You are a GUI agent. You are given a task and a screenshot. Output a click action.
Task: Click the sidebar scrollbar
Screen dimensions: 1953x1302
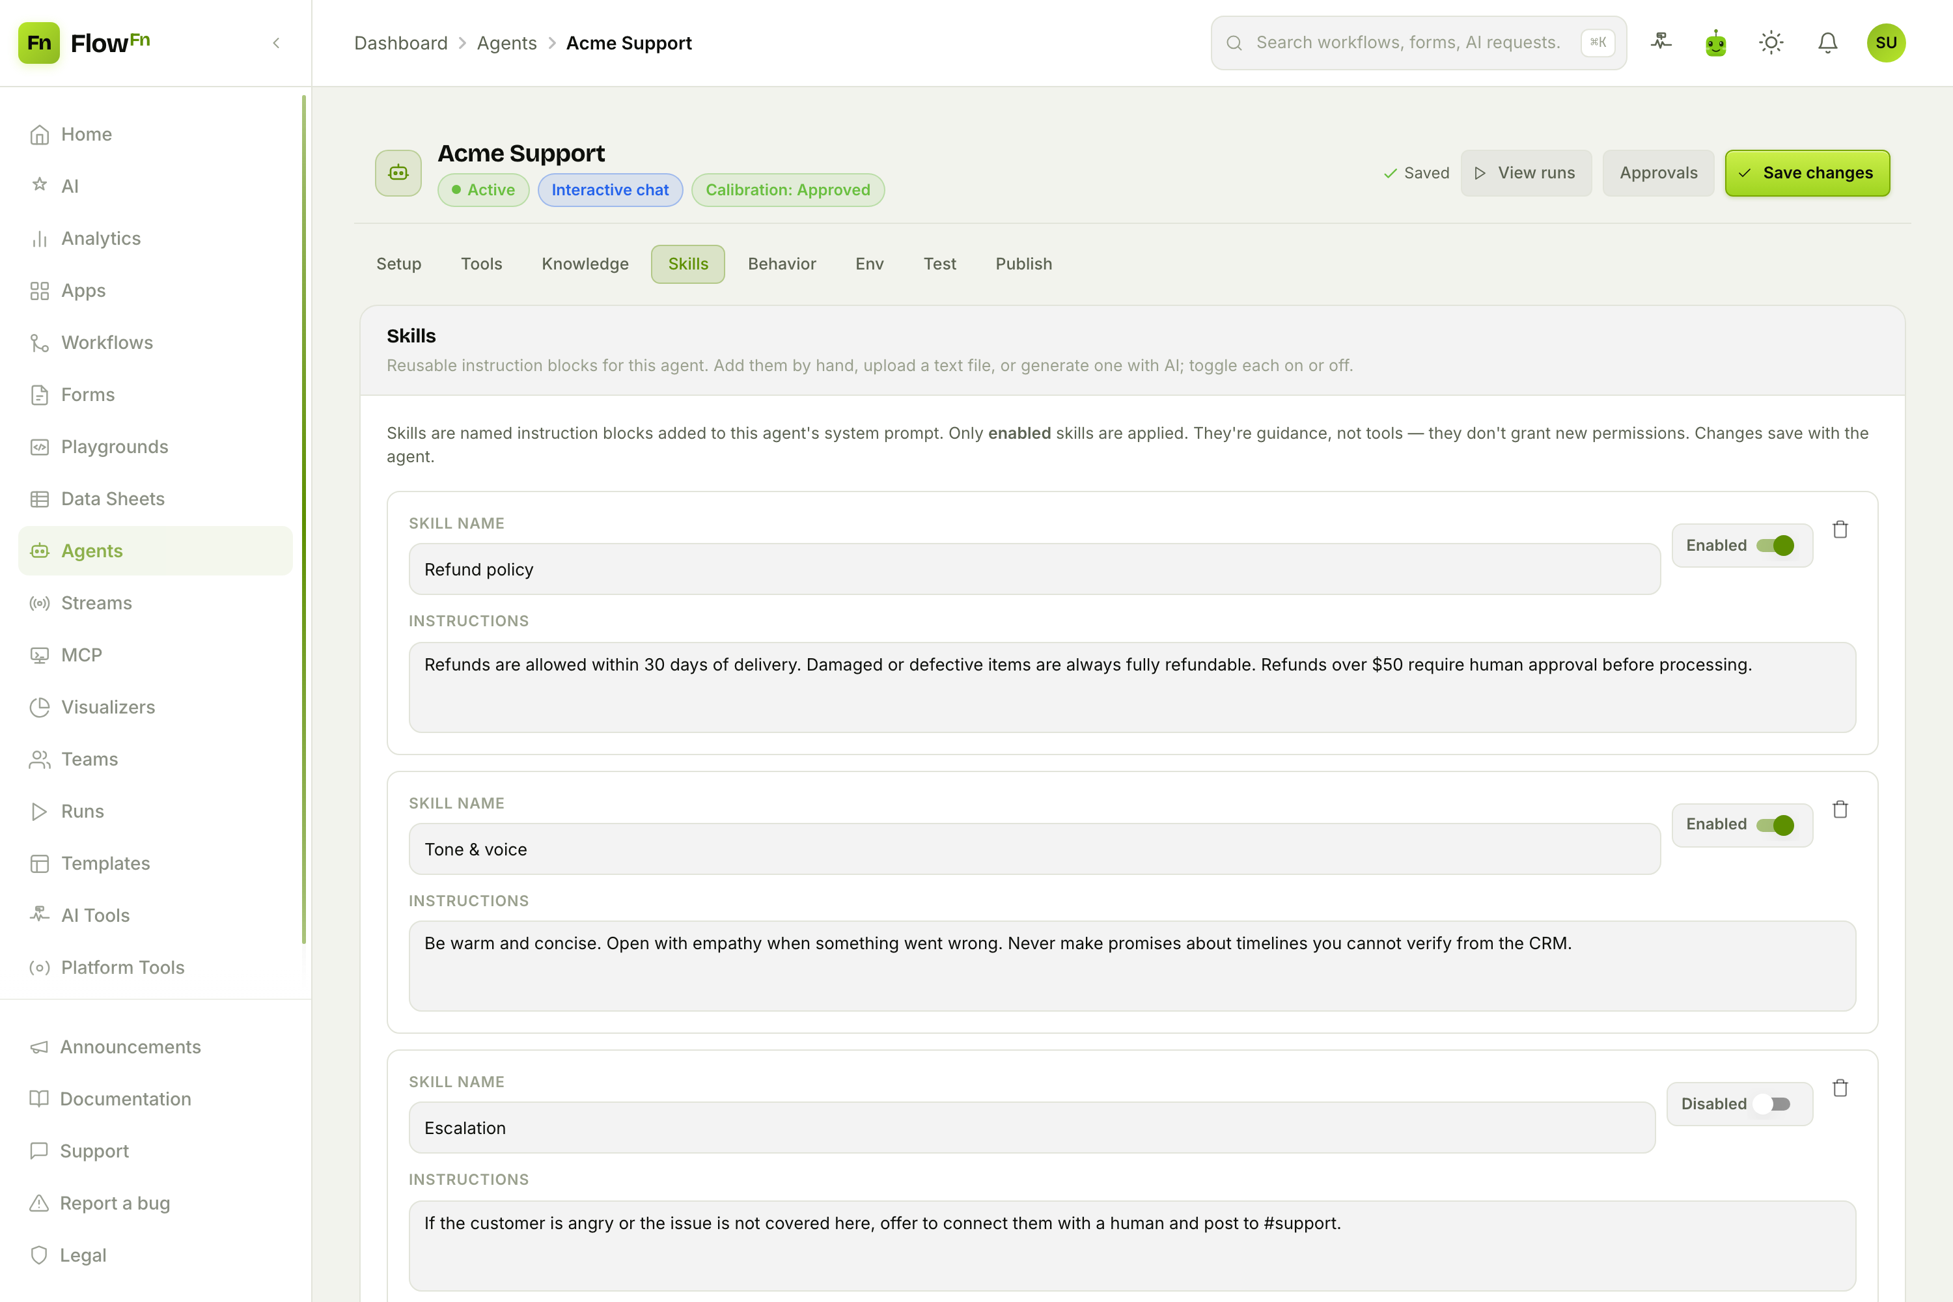tap(304, 519)
